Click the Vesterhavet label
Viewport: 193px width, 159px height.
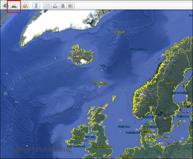pyautogui.click(x=133, y=132)
